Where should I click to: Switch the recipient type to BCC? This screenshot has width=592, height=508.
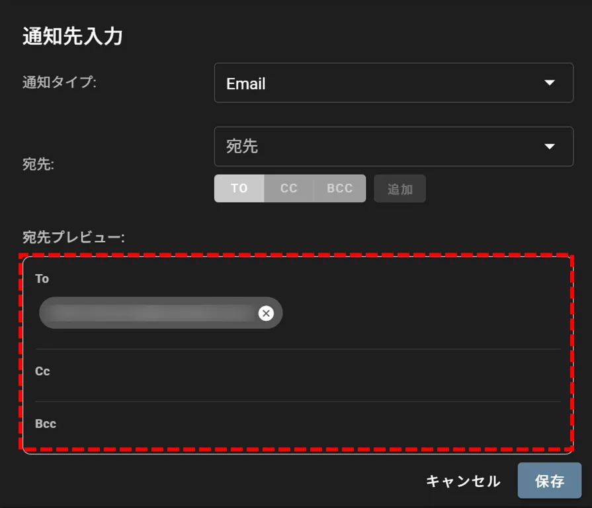pyautogui.click(x=339, y=189)
